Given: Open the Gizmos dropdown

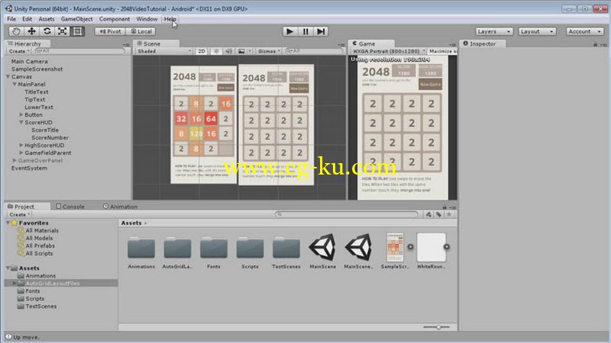Looking at the screenshot, I should [x=269, y=51].
